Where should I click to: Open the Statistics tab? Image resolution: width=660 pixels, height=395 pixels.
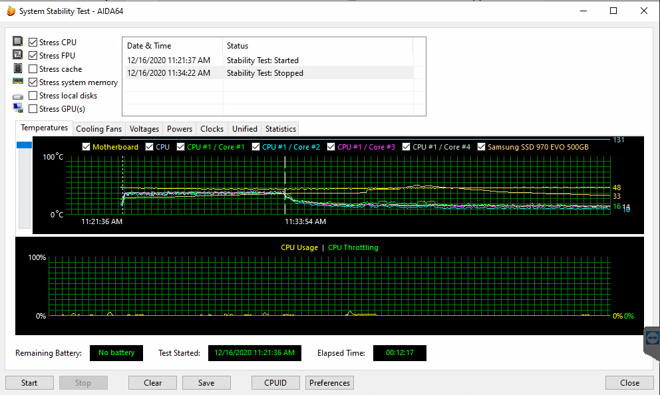pos(280,129)
